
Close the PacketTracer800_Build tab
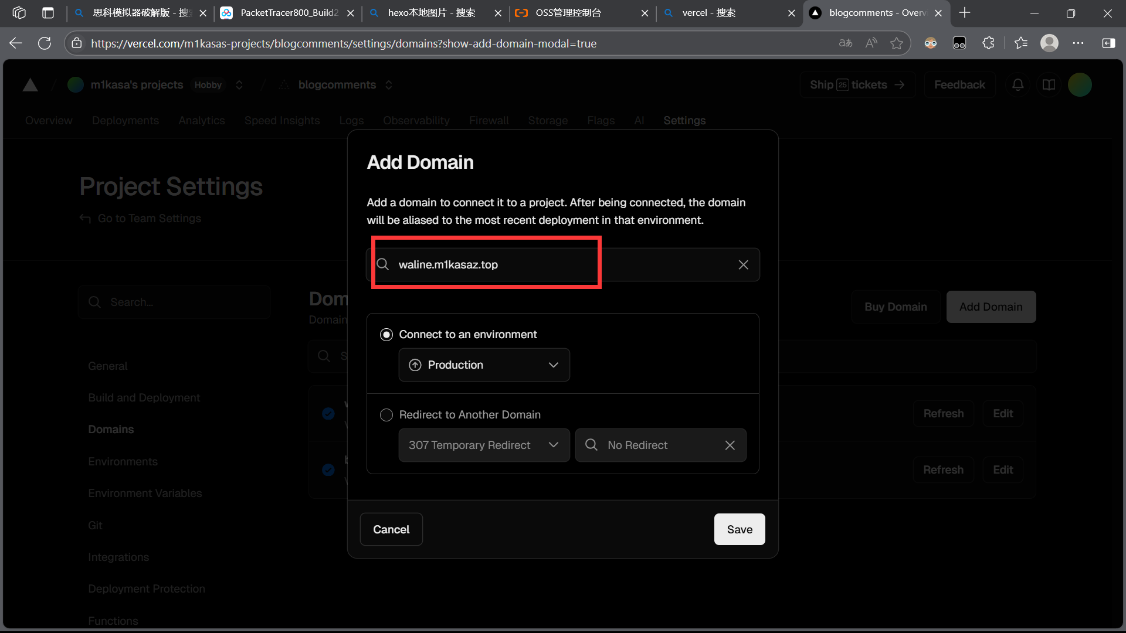[x=350, y=13]
